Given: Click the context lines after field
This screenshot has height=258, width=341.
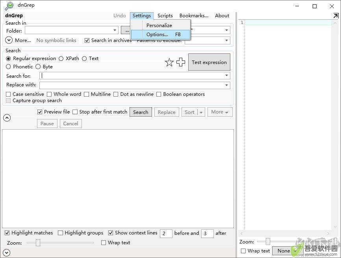Looking at the screenshot, I should [x=208, y=234].
